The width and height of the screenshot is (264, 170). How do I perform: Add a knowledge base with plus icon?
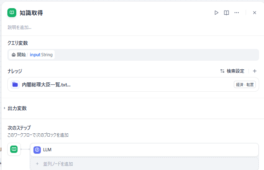click(x=255, y=71)
